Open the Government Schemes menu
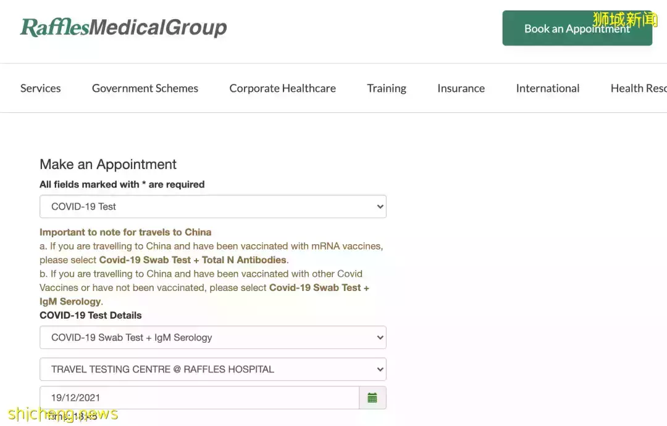 pos(145,88)
